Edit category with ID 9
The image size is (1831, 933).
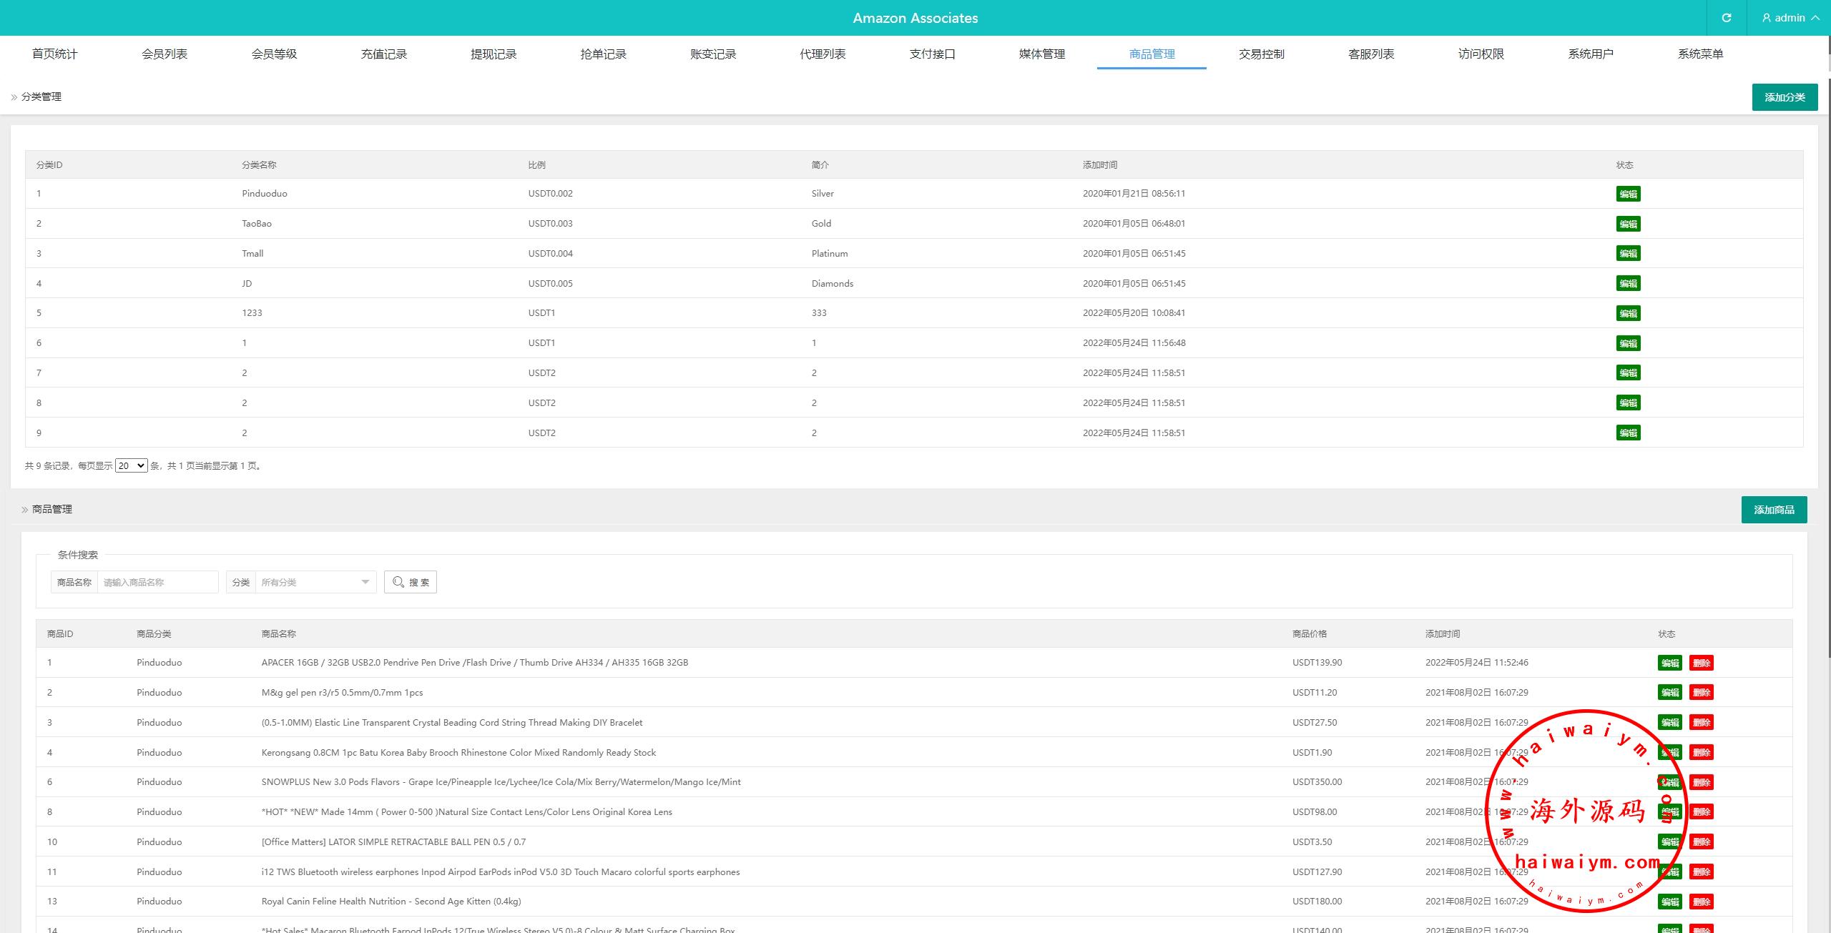pos(1628,433)
